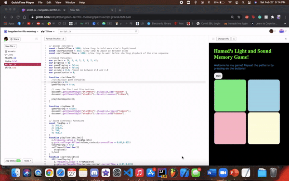Open the Show preview dropdown
This screenshot has height=181, width=289.
point(48,31)
